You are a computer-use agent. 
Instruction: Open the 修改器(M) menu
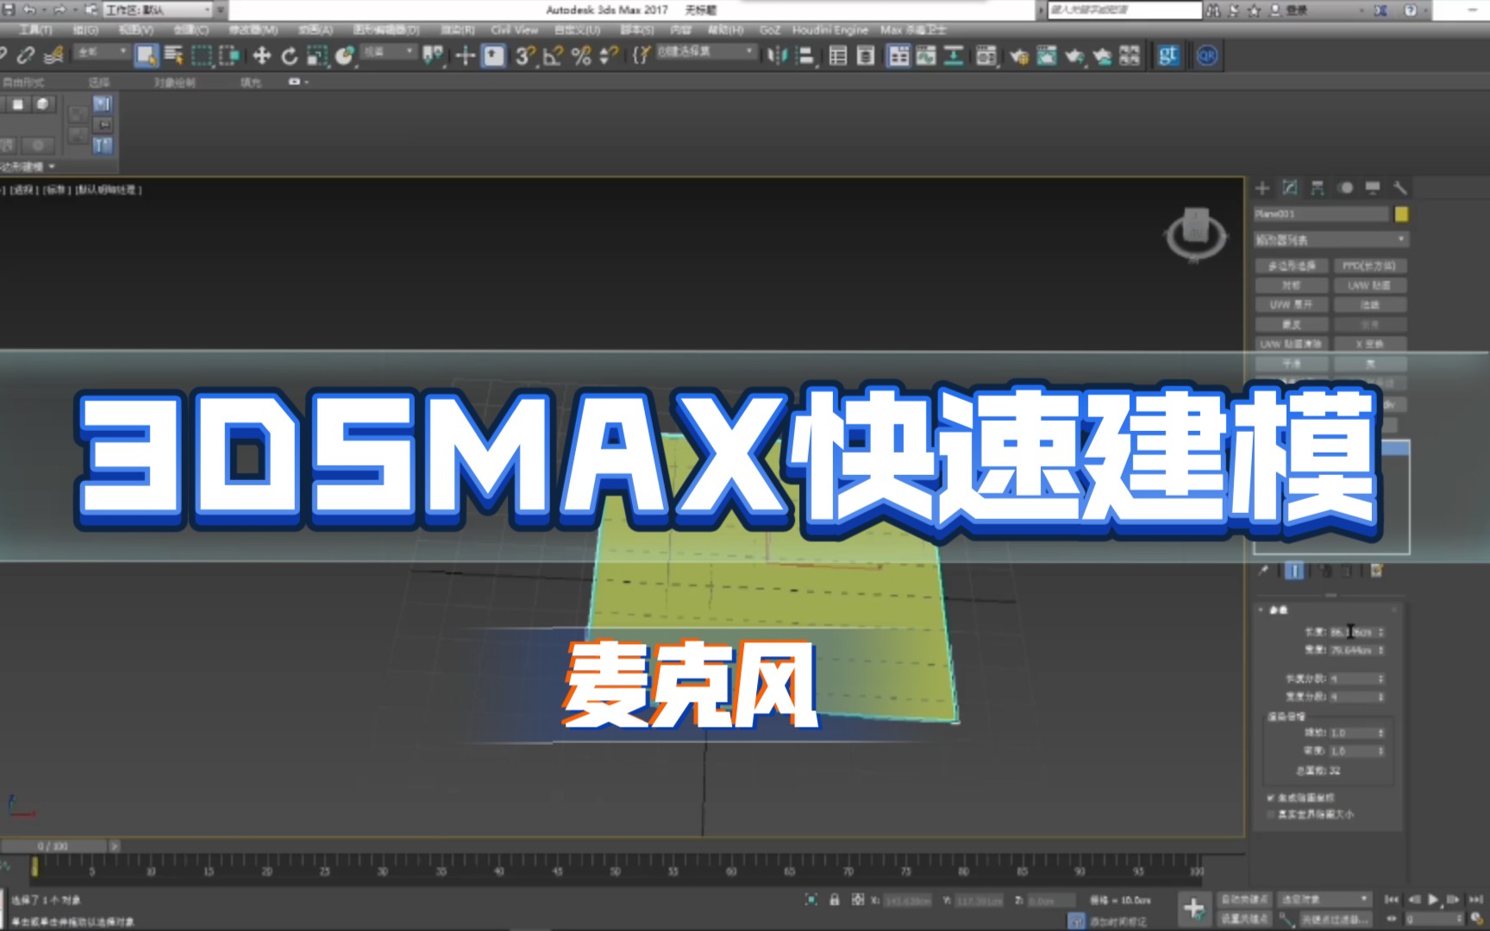253,30
